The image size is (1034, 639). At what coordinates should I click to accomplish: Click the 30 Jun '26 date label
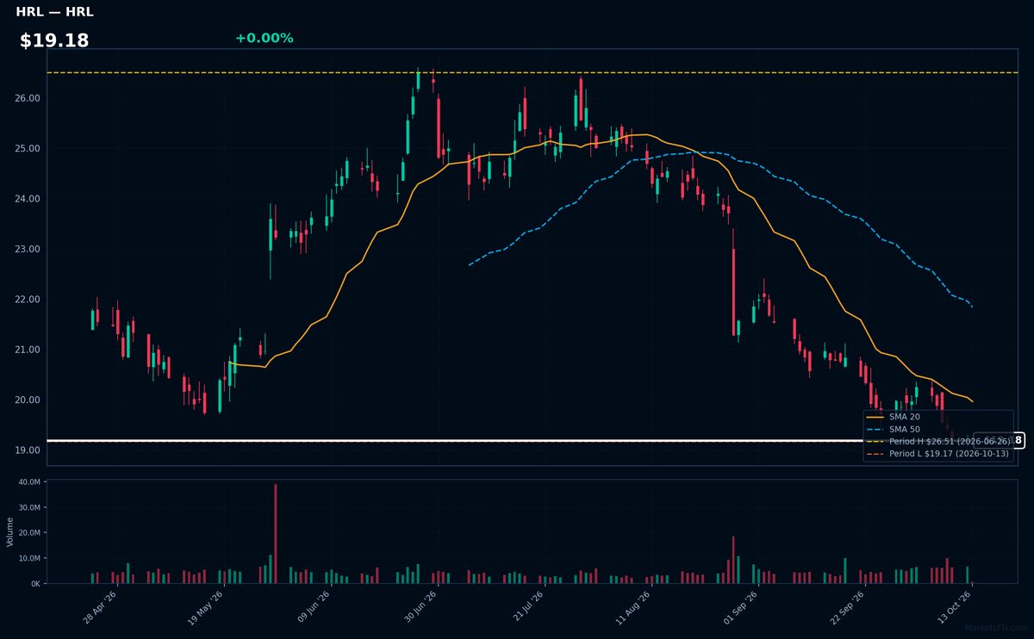pos(420,608)
